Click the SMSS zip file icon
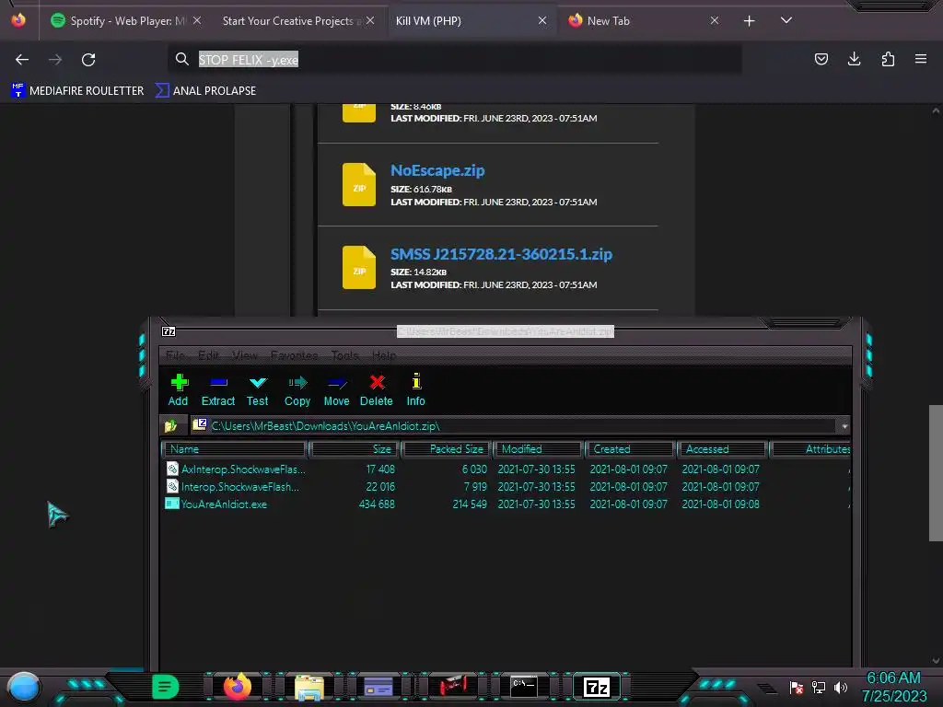 pyautogui.click(x=359, y=268)
